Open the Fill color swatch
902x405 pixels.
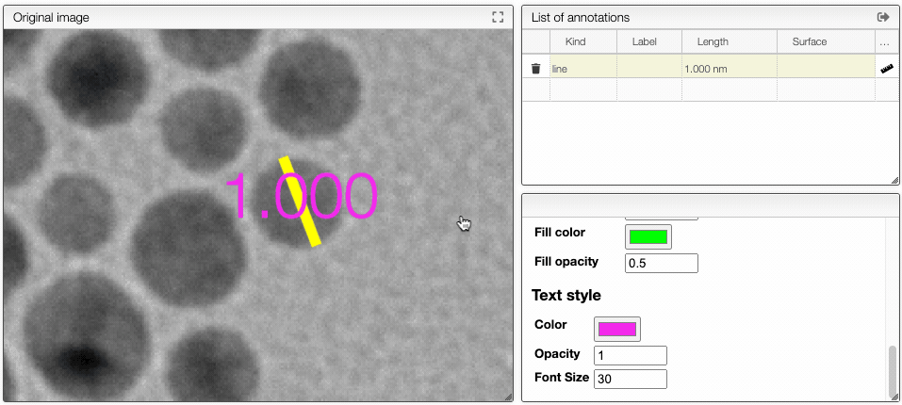648,236
